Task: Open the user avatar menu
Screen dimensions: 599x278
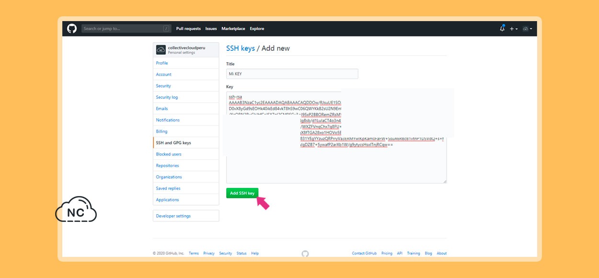Action: pyautogui.click(x=527, y=29)
